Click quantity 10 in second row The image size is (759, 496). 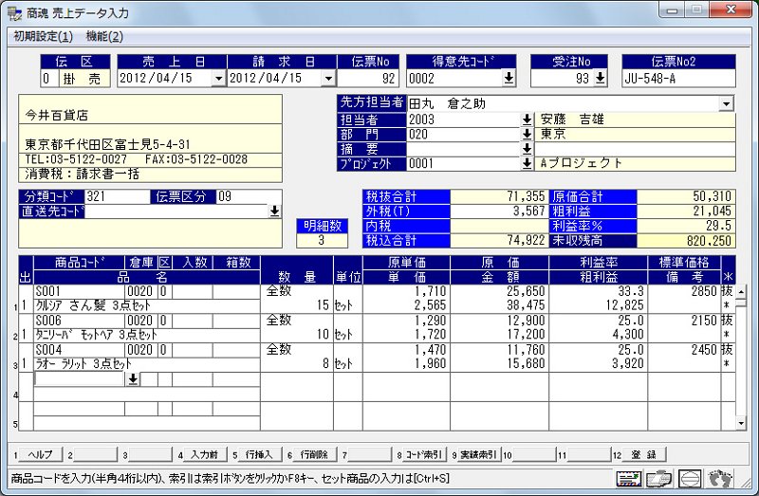tap(323, 335)
